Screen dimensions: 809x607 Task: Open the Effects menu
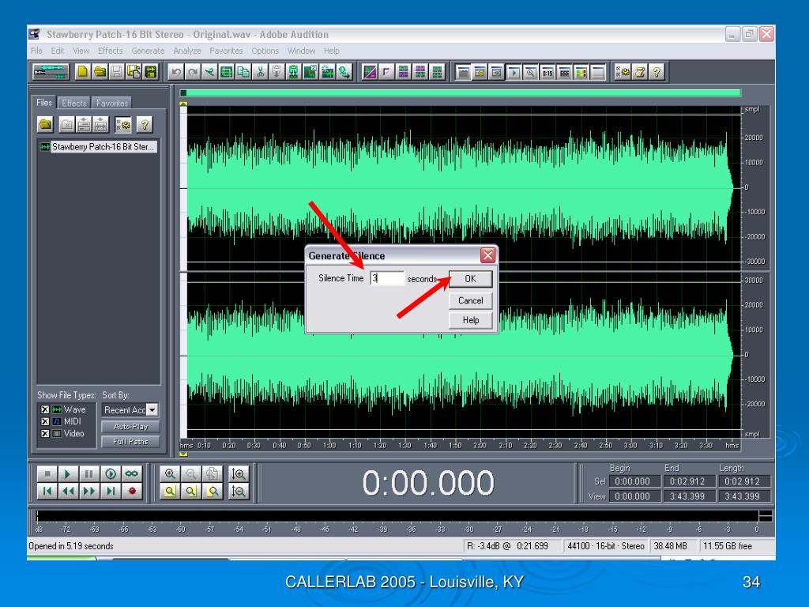(x=111, y=51)
